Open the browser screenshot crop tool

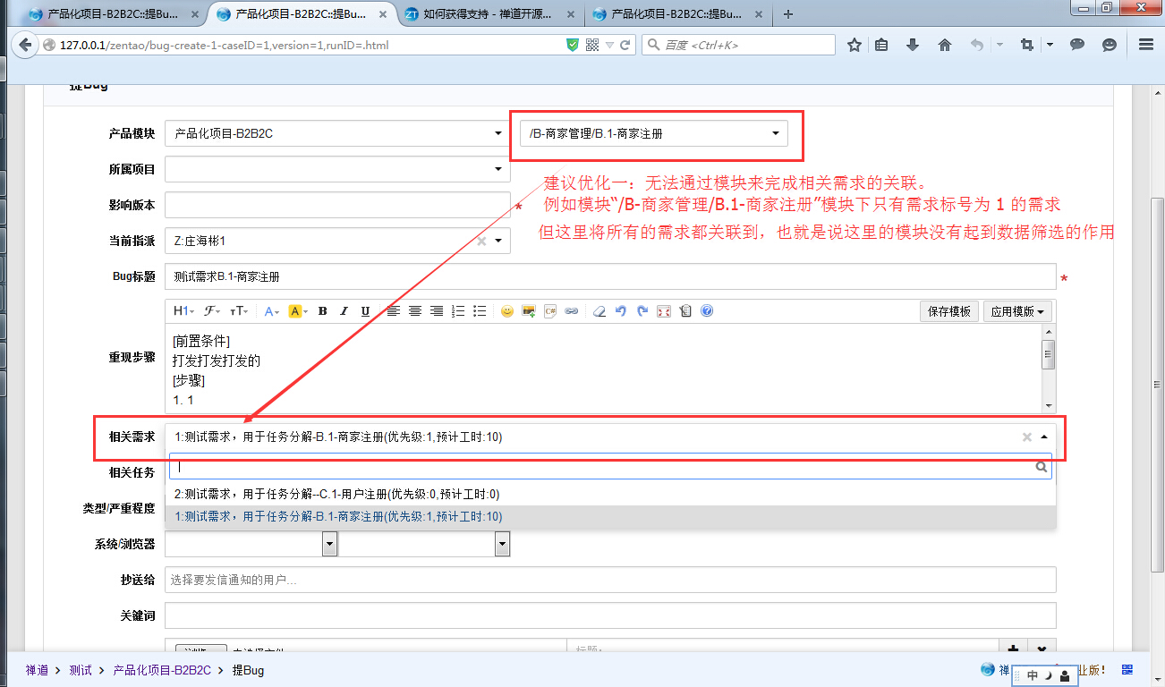tap(1026, 45)
